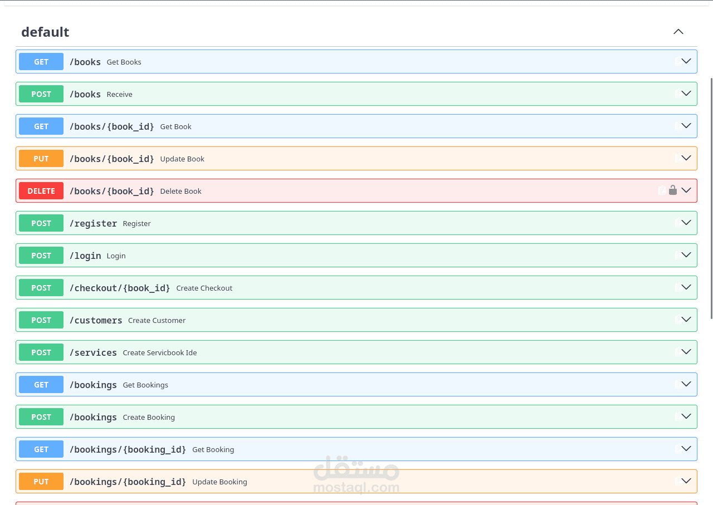Click the copy icon on POST /books Receive row

tap(678, 94)
